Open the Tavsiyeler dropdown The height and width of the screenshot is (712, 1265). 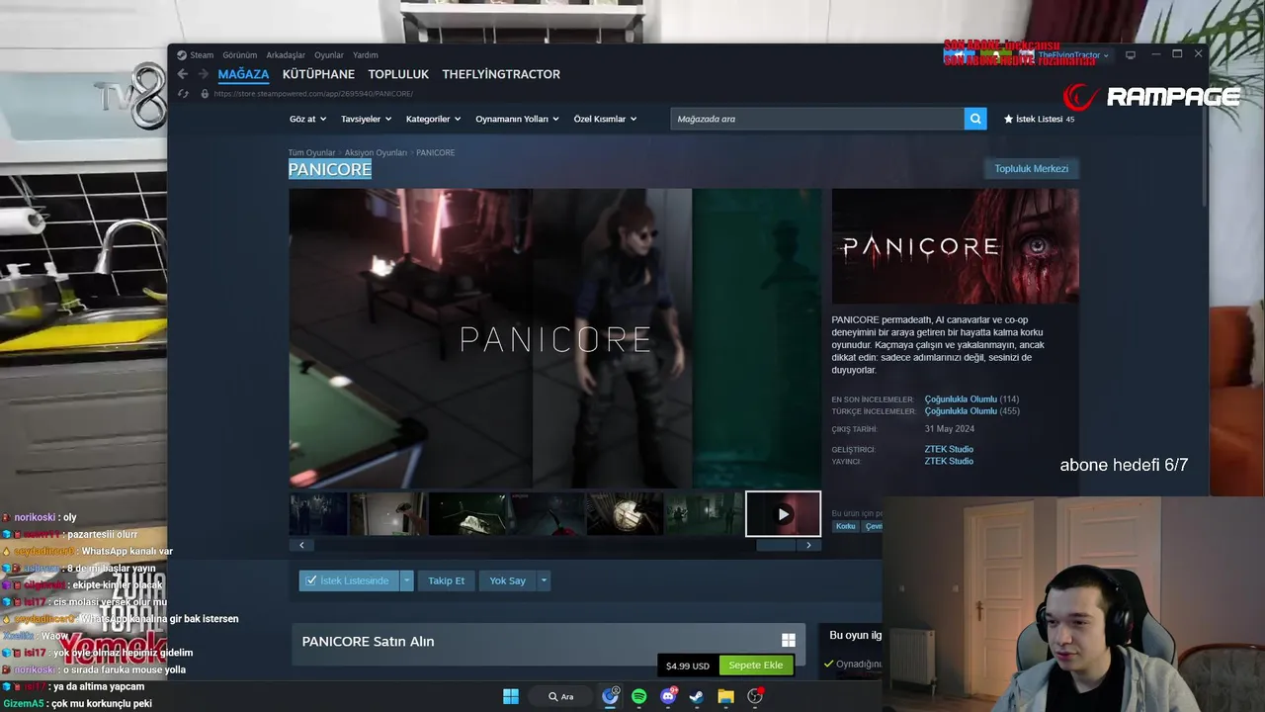366,119
